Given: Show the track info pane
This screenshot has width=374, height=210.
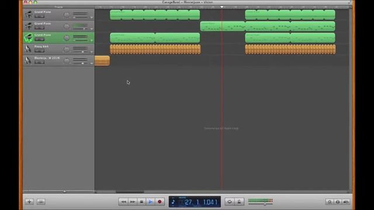Looking at the screenshot, I should point(338,202).
